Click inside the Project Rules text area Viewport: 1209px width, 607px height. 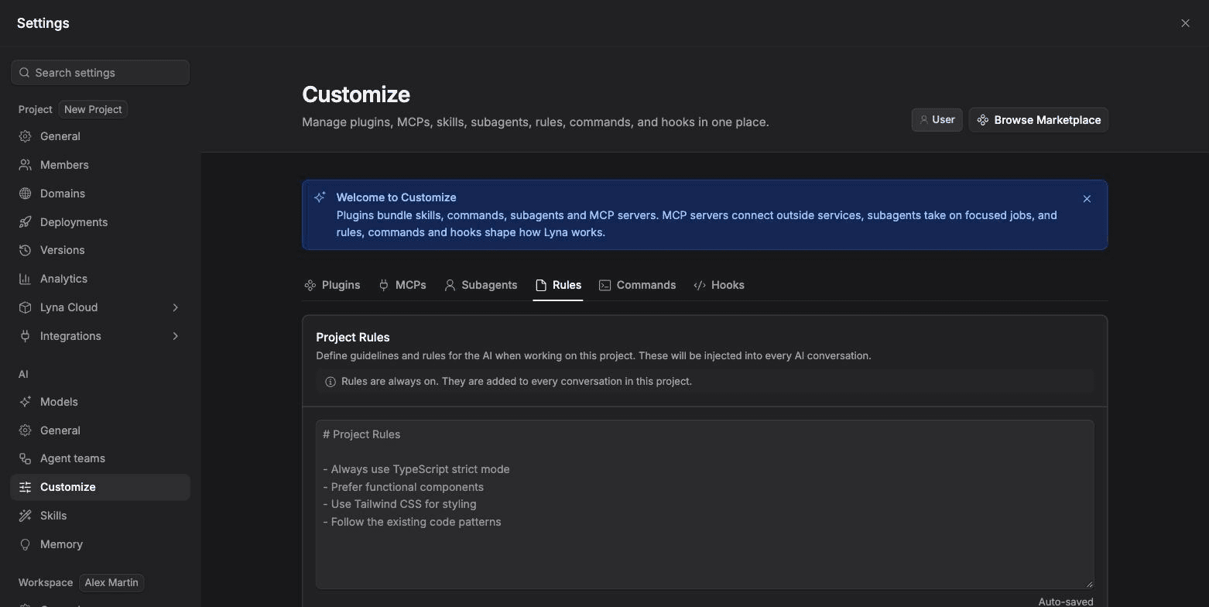click(x=704, y=504)
